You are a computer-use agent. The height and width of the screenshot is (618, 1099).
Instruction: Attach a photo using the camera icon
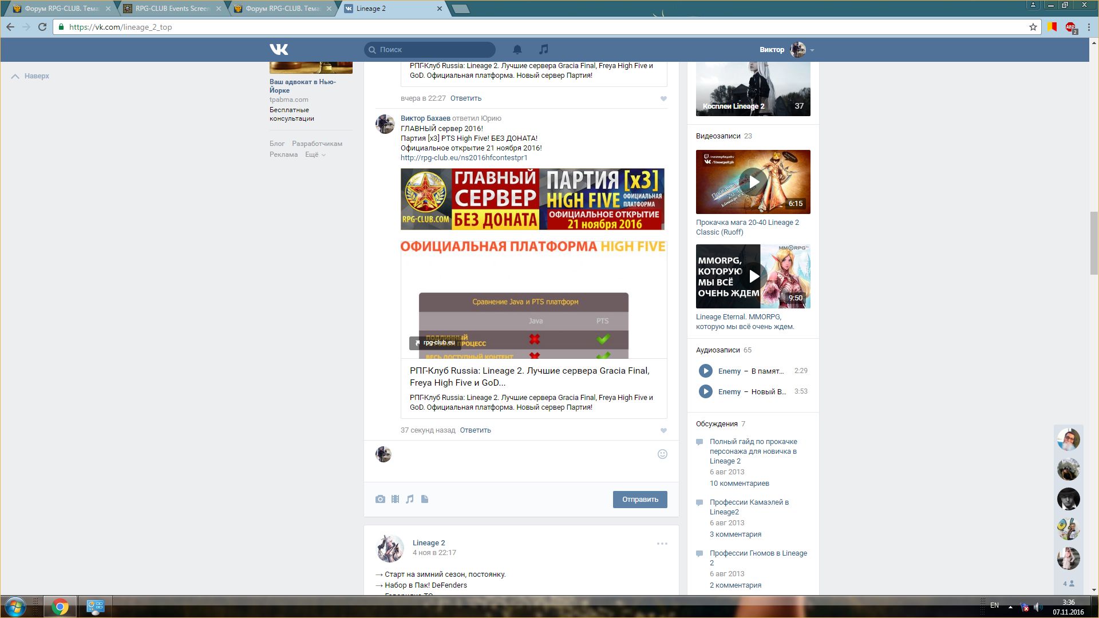380,499
